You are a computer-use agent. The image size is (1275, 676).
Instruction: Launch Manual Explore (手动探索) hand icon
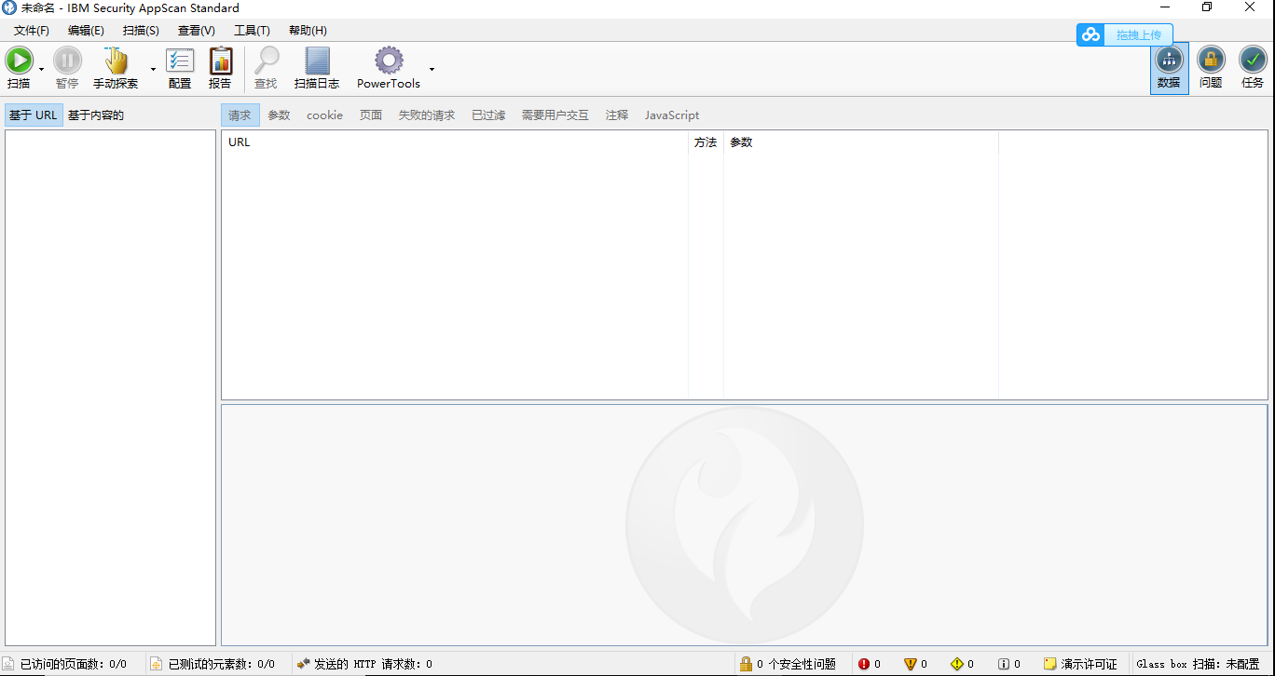click(116, 61)
